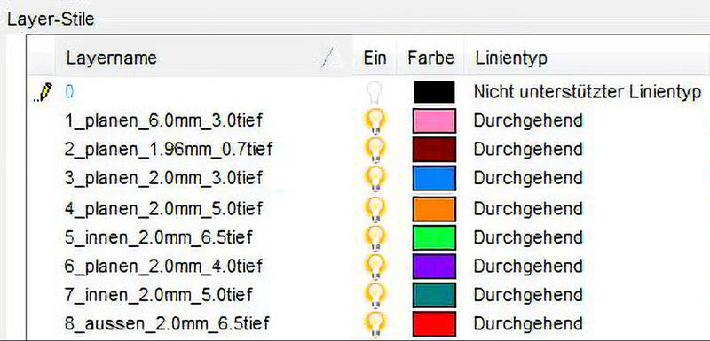
Task: Sort by the Layername column header
Action: (203, 58)
